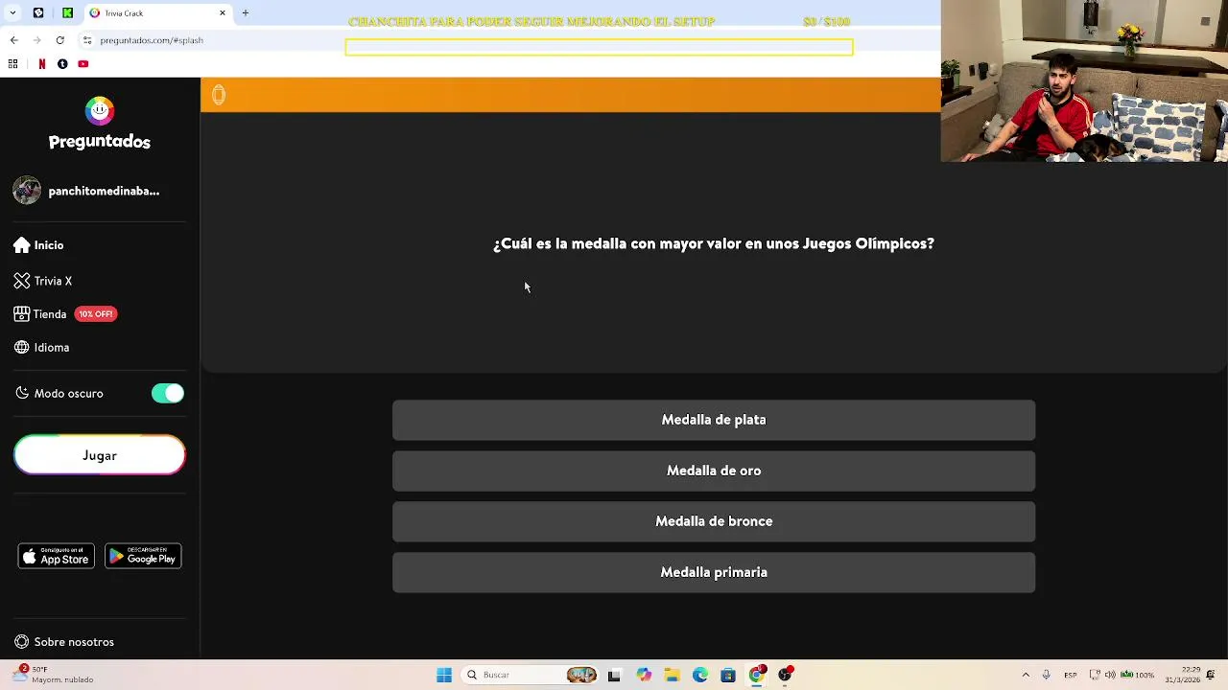Switch to the green K pinned tab
Screen dimensions: 1228x690
click(67, 13)
